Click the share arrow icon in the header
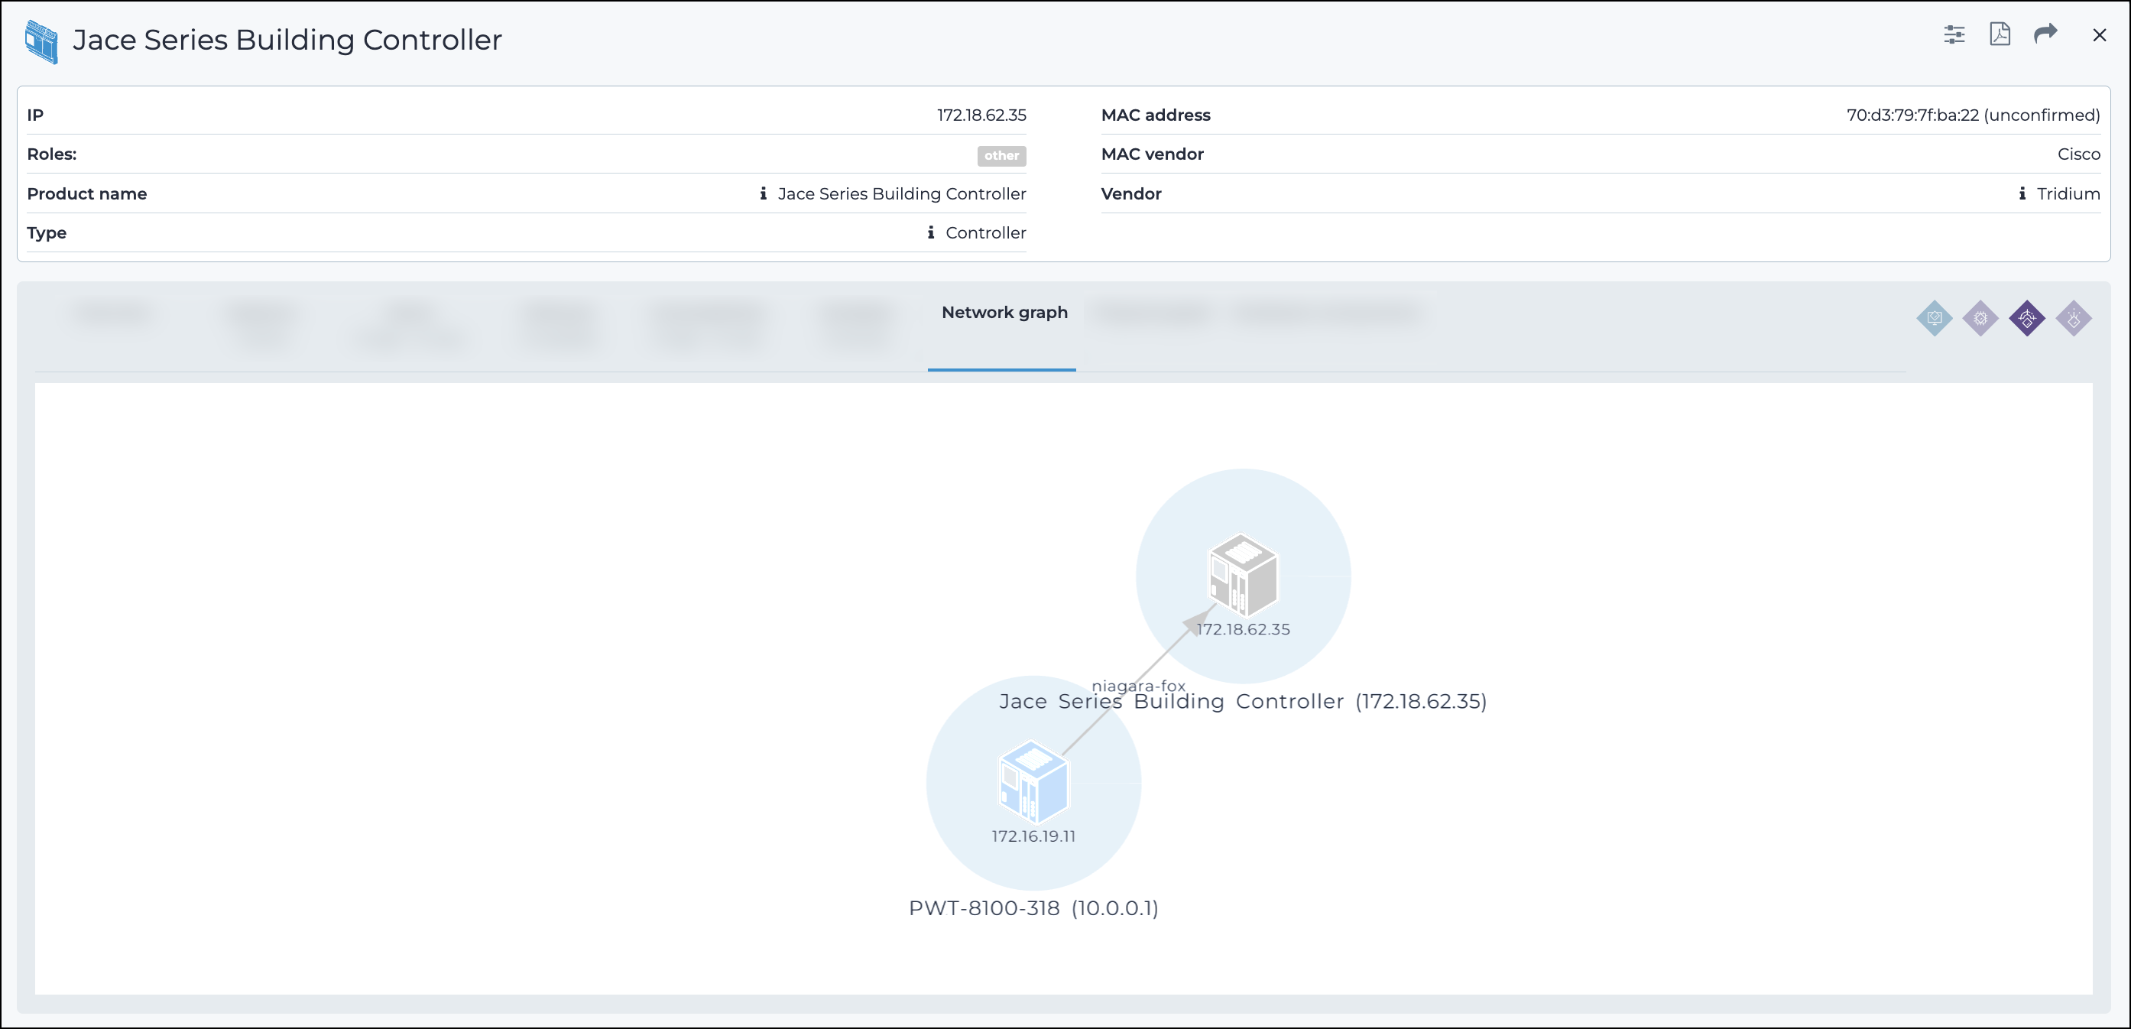Viewport: 2131px width, 1029px height. click(x=2045, y=34)
